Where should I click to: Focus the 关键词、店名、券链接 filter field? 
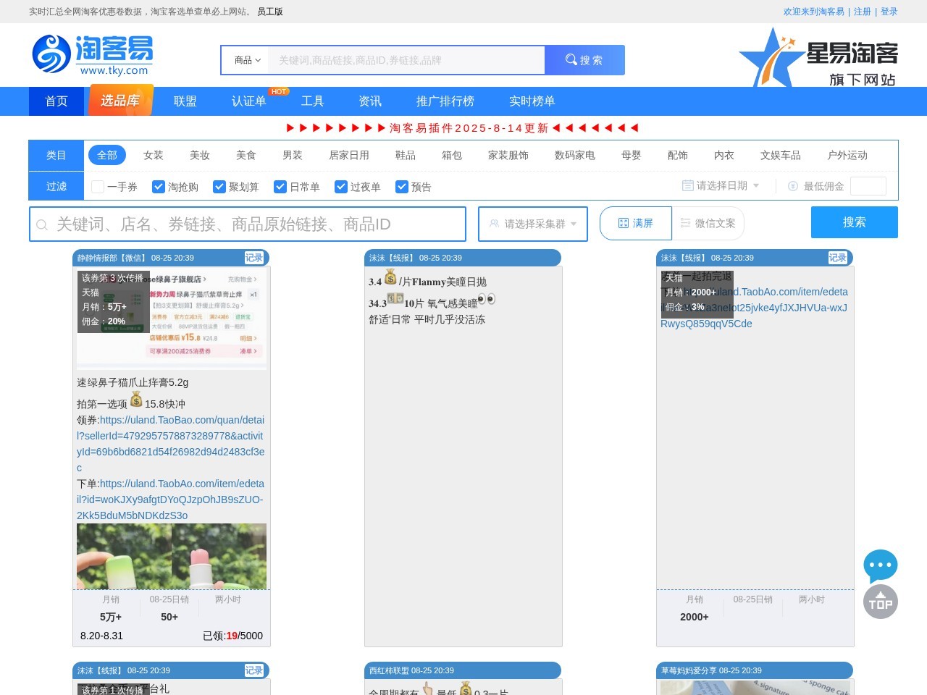248,224
